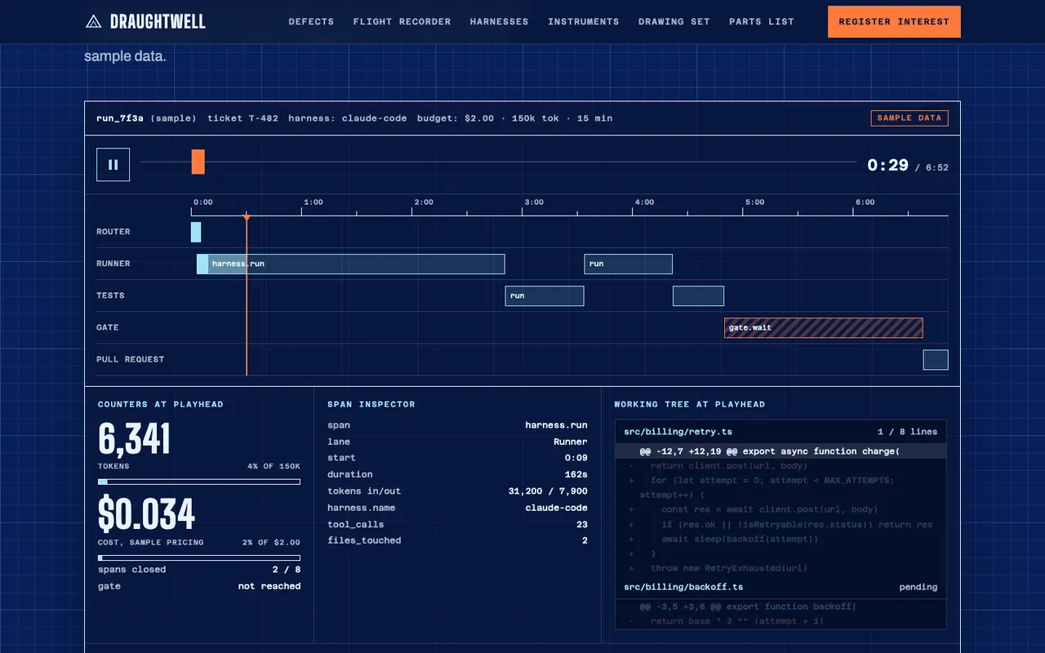The image size is (1045, 653).
Task: Select the unlabeled second Tests lane span
Action: [698, 295]
